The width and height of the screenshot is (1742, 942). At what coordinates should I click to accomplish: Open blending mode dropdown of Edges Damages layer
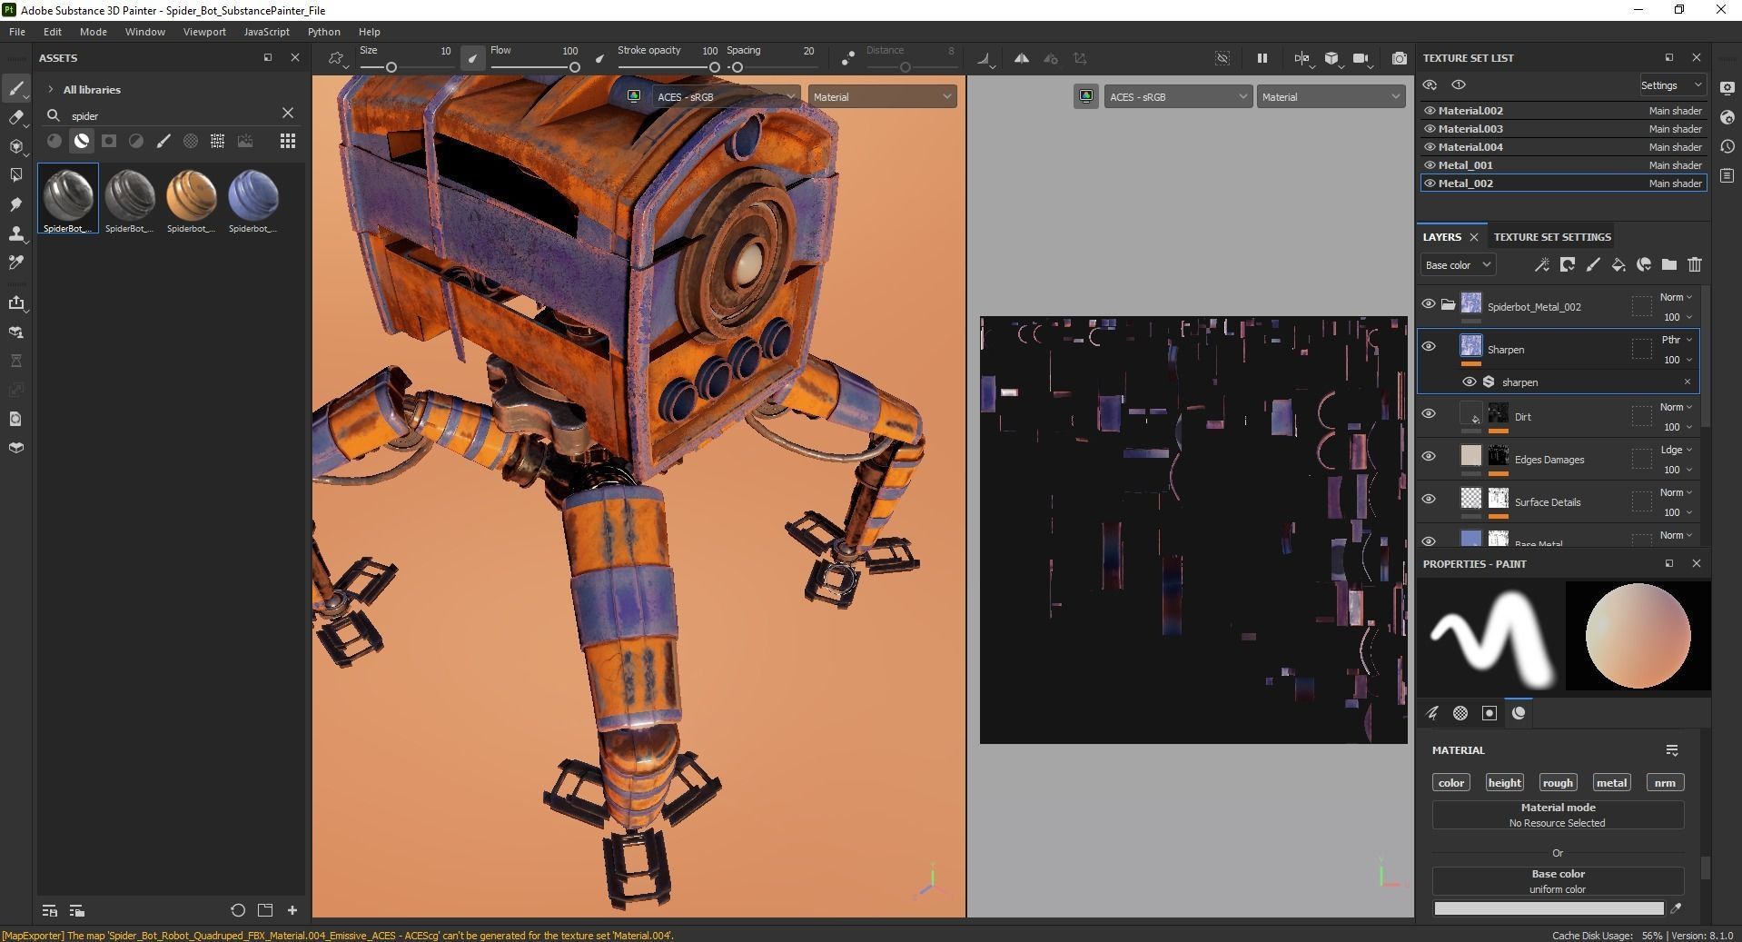[1676, 450]
